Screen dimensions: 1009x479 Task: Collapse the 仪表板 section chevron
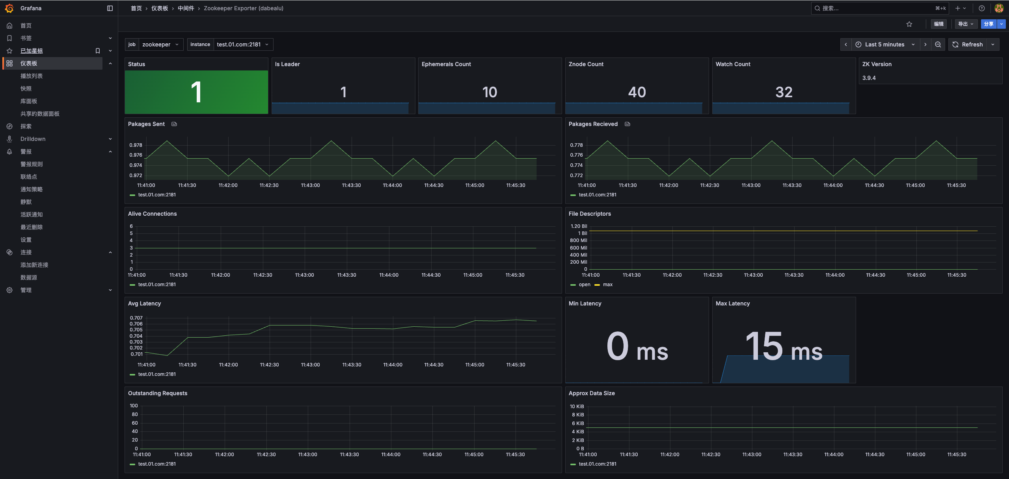point(110,63)
